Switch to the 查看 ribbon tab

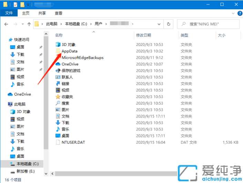click(59, 13)
